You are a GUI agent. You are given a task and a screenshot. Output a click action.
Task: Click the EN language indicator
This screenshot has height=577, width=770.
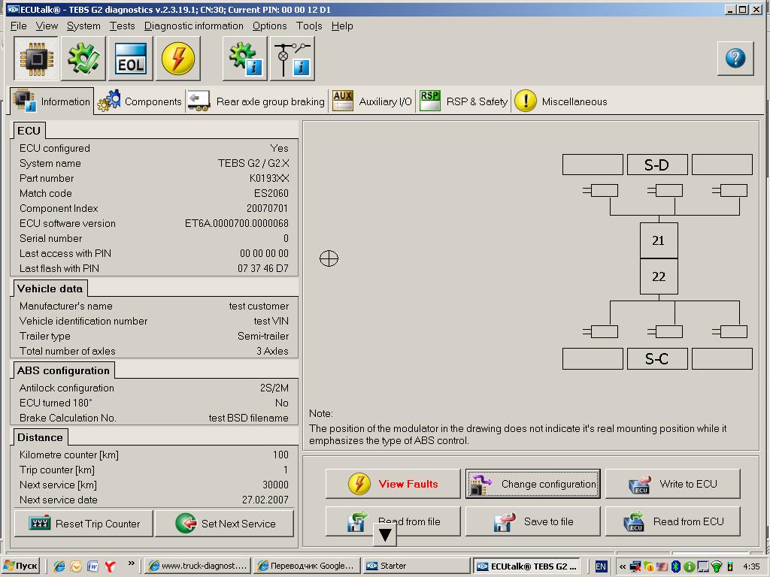coord(601,566)
